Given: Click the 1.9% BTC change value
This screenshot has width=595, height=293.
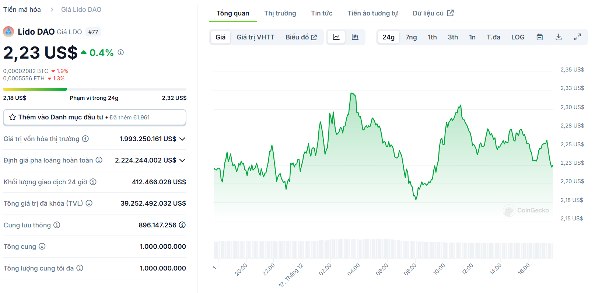Looking at the screenshot, I should tap(62, 71).
